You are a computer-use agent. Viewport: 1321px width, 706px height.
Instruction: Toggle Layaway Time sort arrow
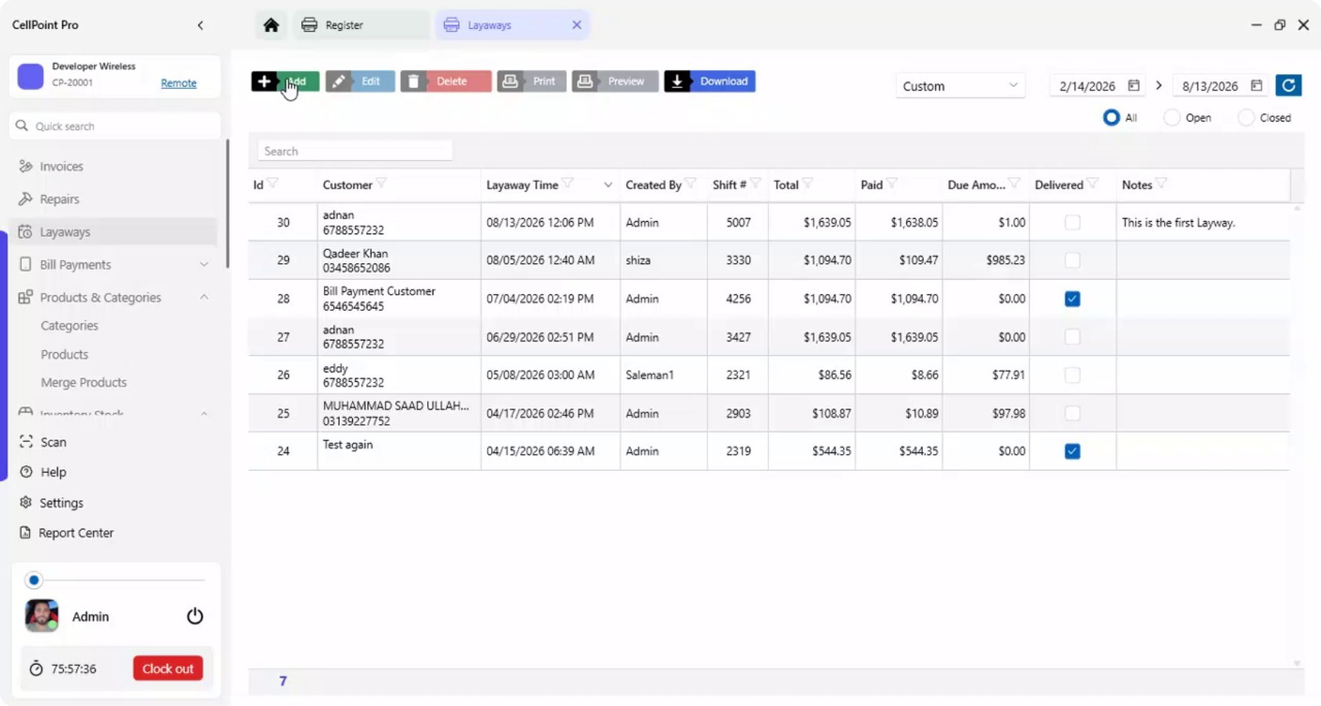607,185
